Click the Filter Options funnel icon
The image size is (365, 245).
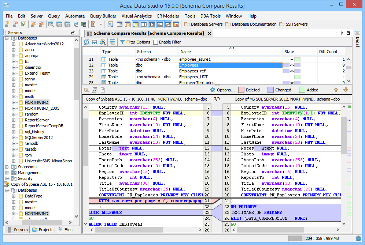(122, 42)
